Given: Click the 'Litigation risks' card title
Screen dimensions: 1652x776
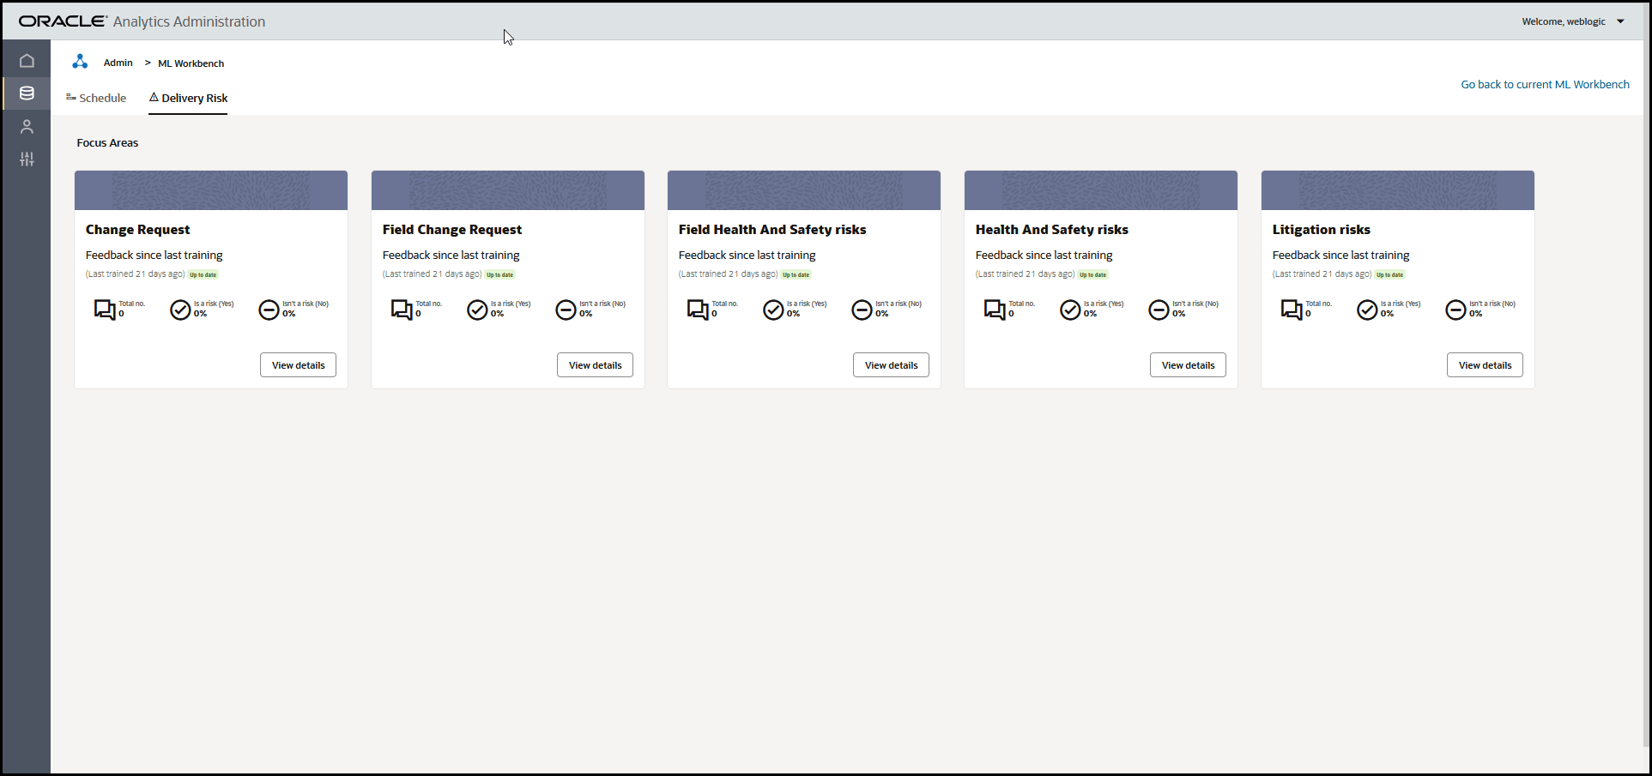Looking at the screenshot, I should tap(1322, 230).
